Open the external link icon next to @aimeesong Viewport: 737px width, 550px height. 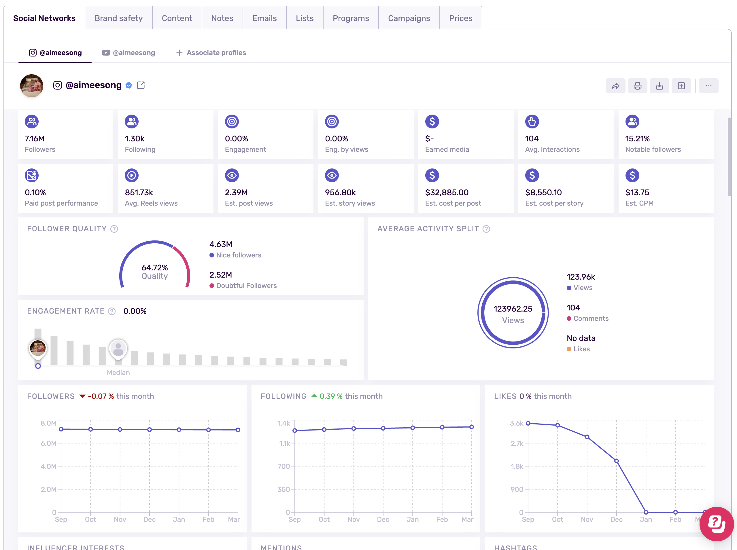pyautogui.click(x=141, y=85)
